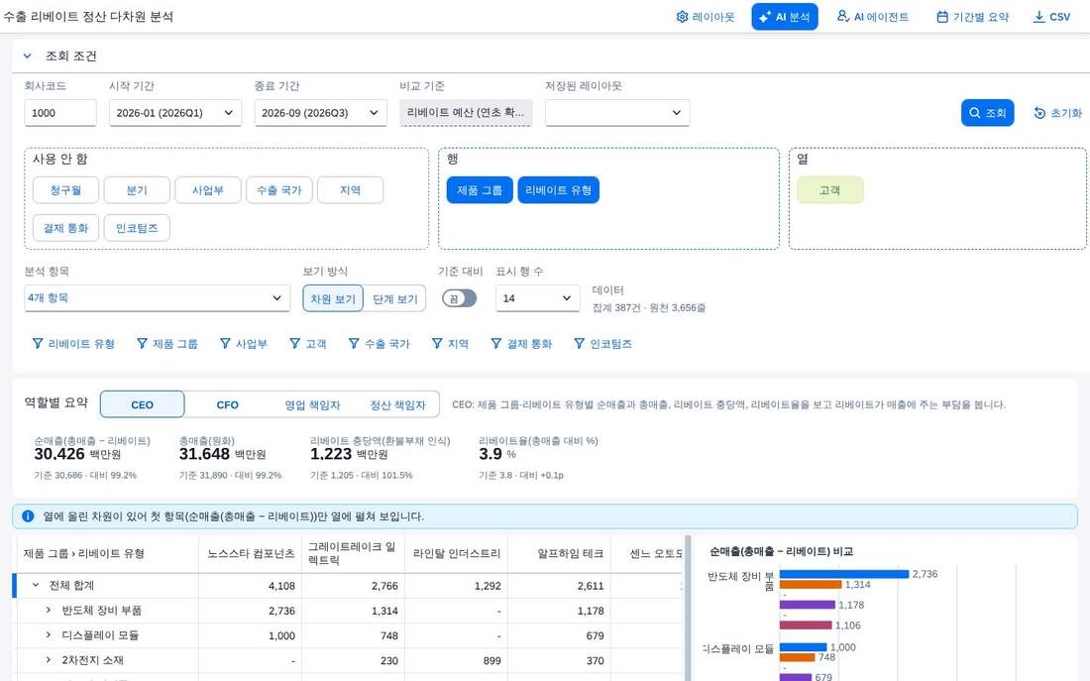Select the 청구월 dimension chip

(x=65, y=190)
